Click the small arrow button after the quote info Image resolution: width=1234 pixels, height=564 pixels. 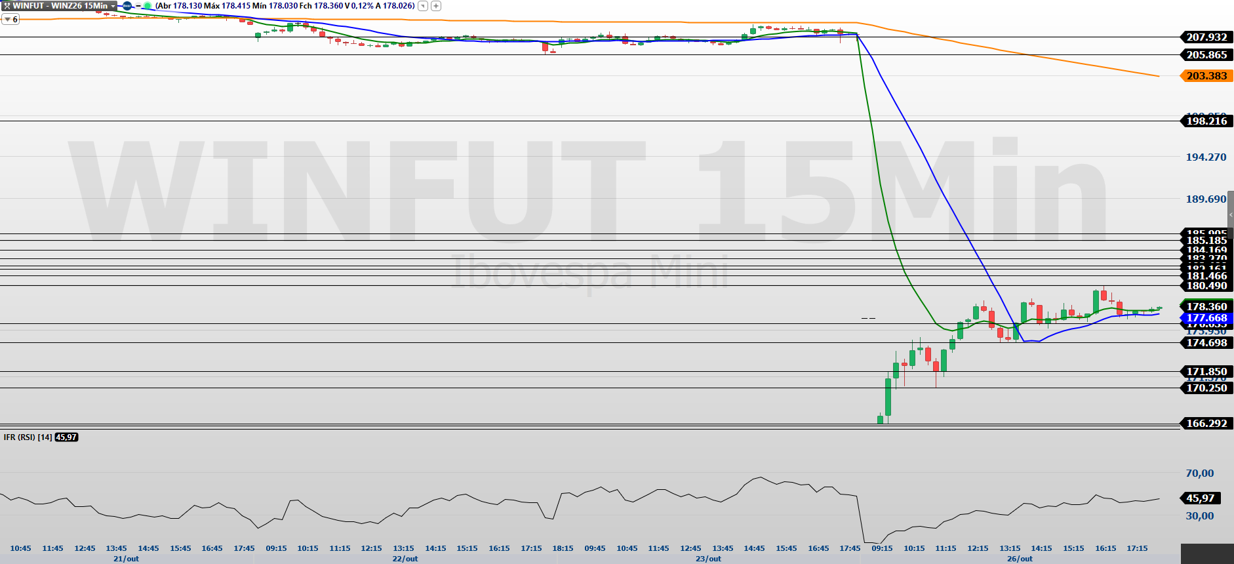(423, 6)
